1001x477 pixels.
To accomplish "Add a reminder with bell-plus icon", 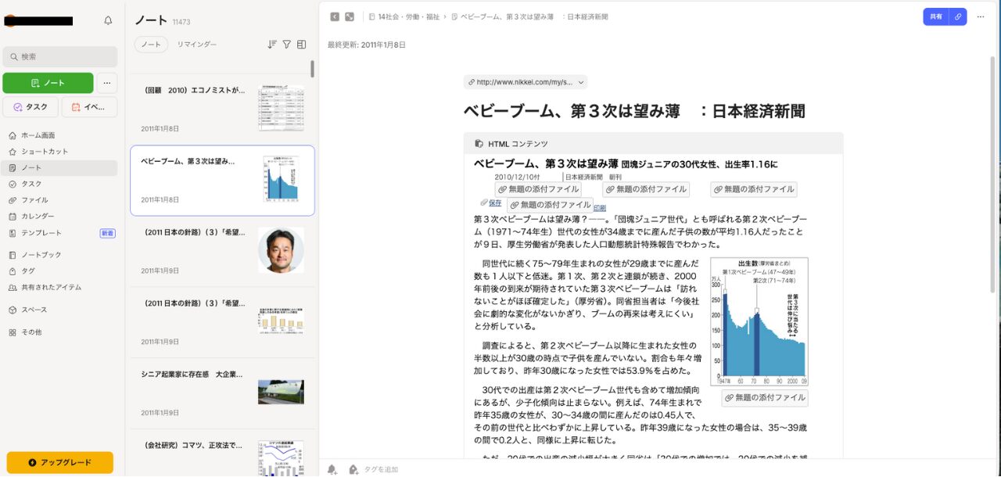I will pyautogui.click(x=332, y=469).
